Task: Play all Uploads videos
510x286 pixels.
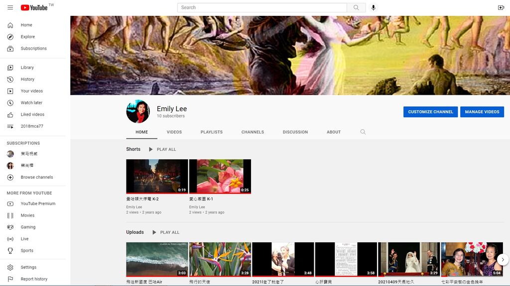Action: click(x=166, y=232)
